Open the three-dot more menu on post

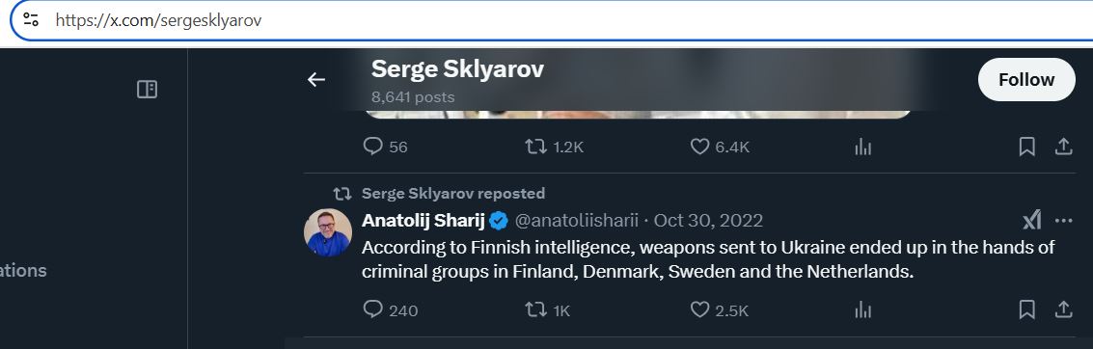(1064, 221)
